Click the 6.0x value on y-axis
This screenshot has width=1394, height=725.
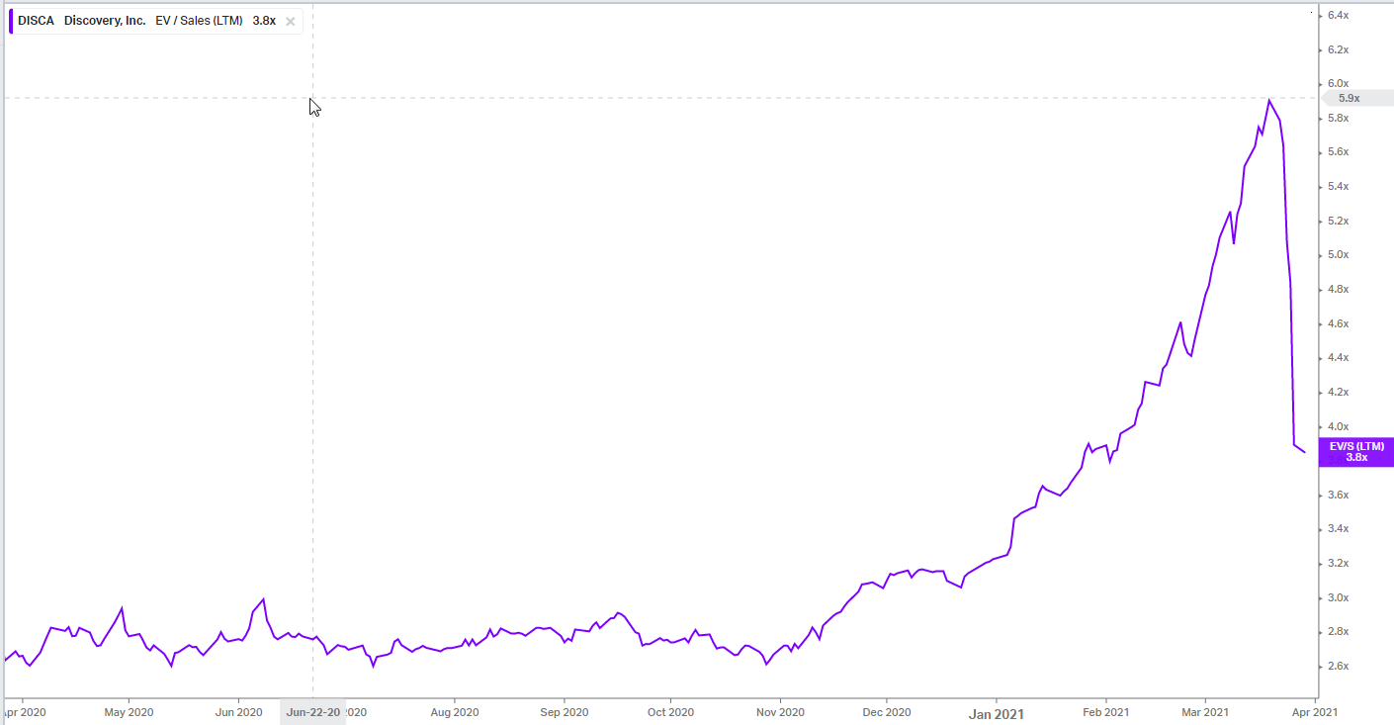[1338, 83]
